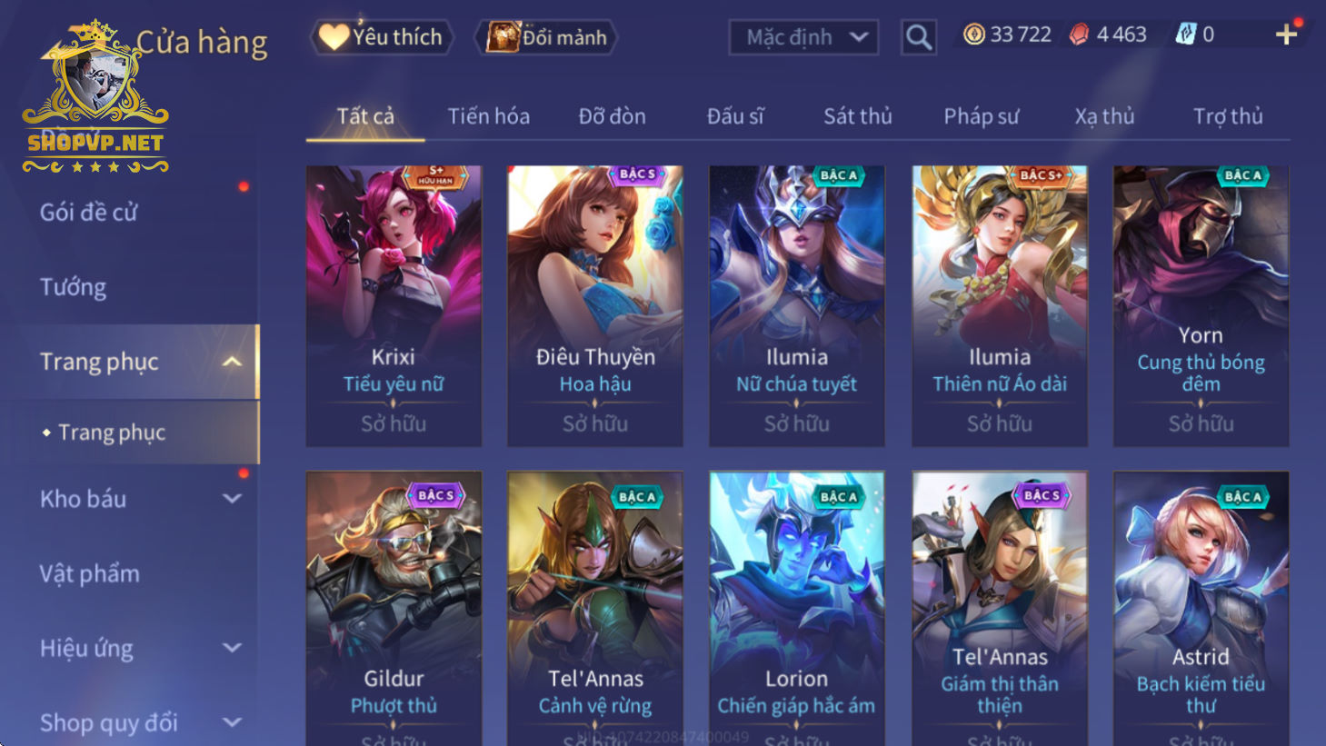Open the Mặc định sort dropdown
Image resolution: width=1326 pixels, height=746 pixels.
pos(803,37)
